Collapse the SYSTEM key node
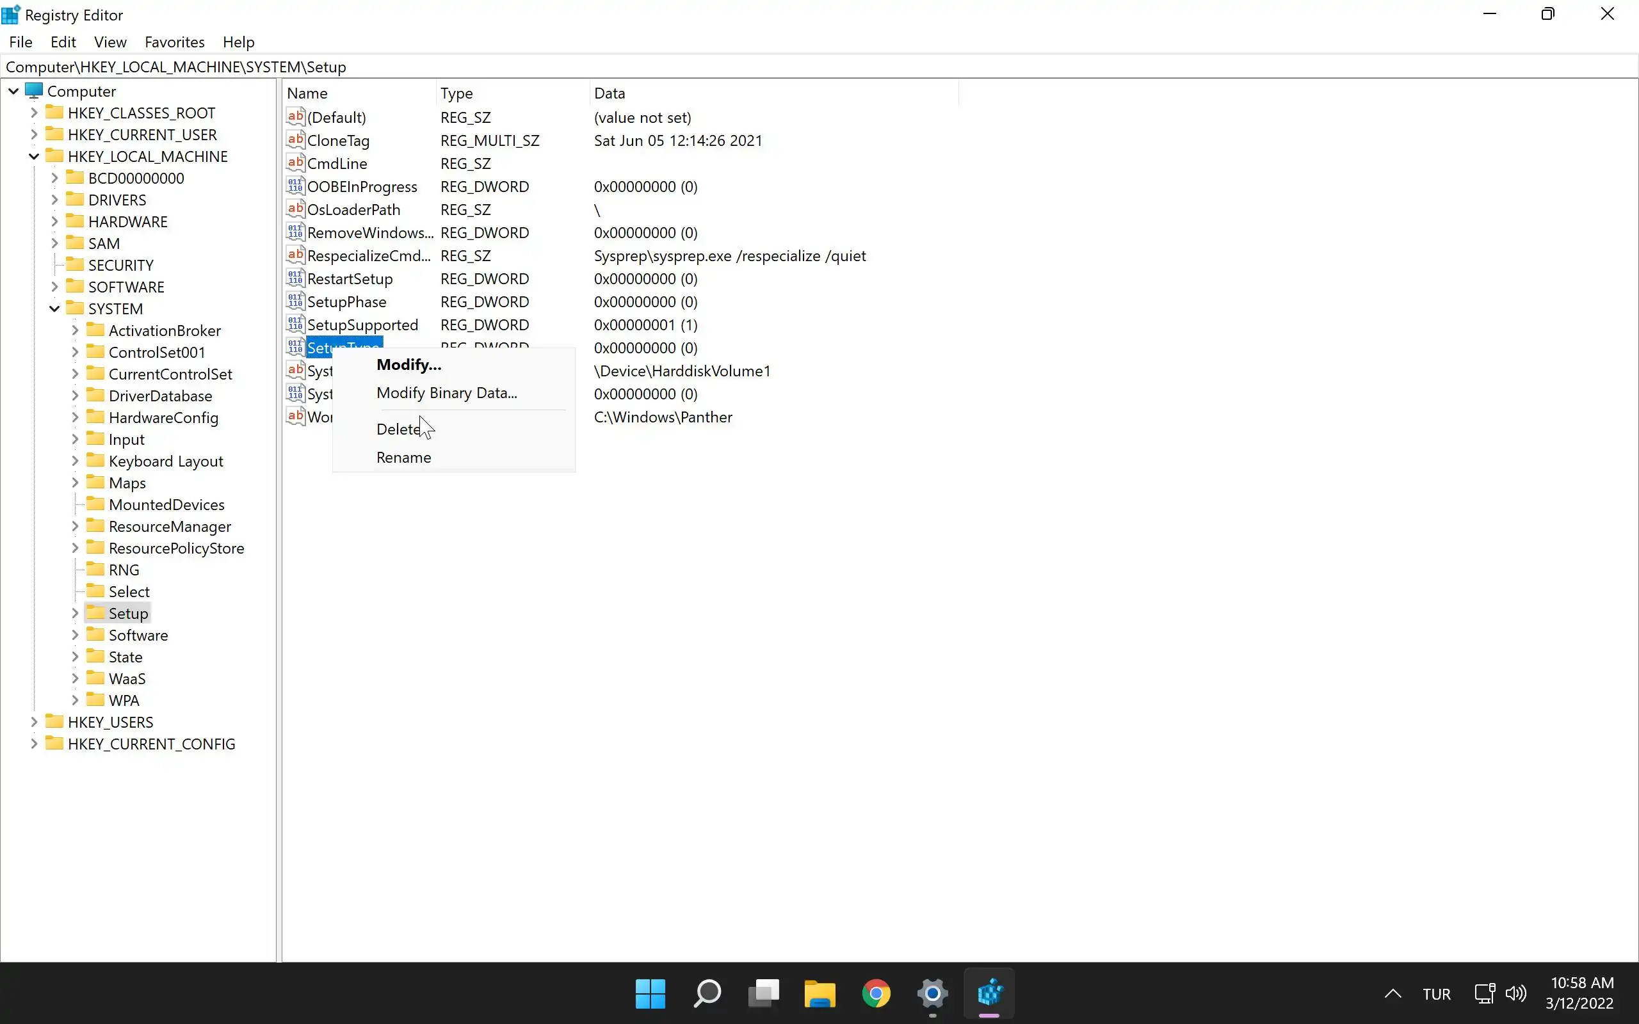The image size is (1639, 1024). (x=55, y=309)
